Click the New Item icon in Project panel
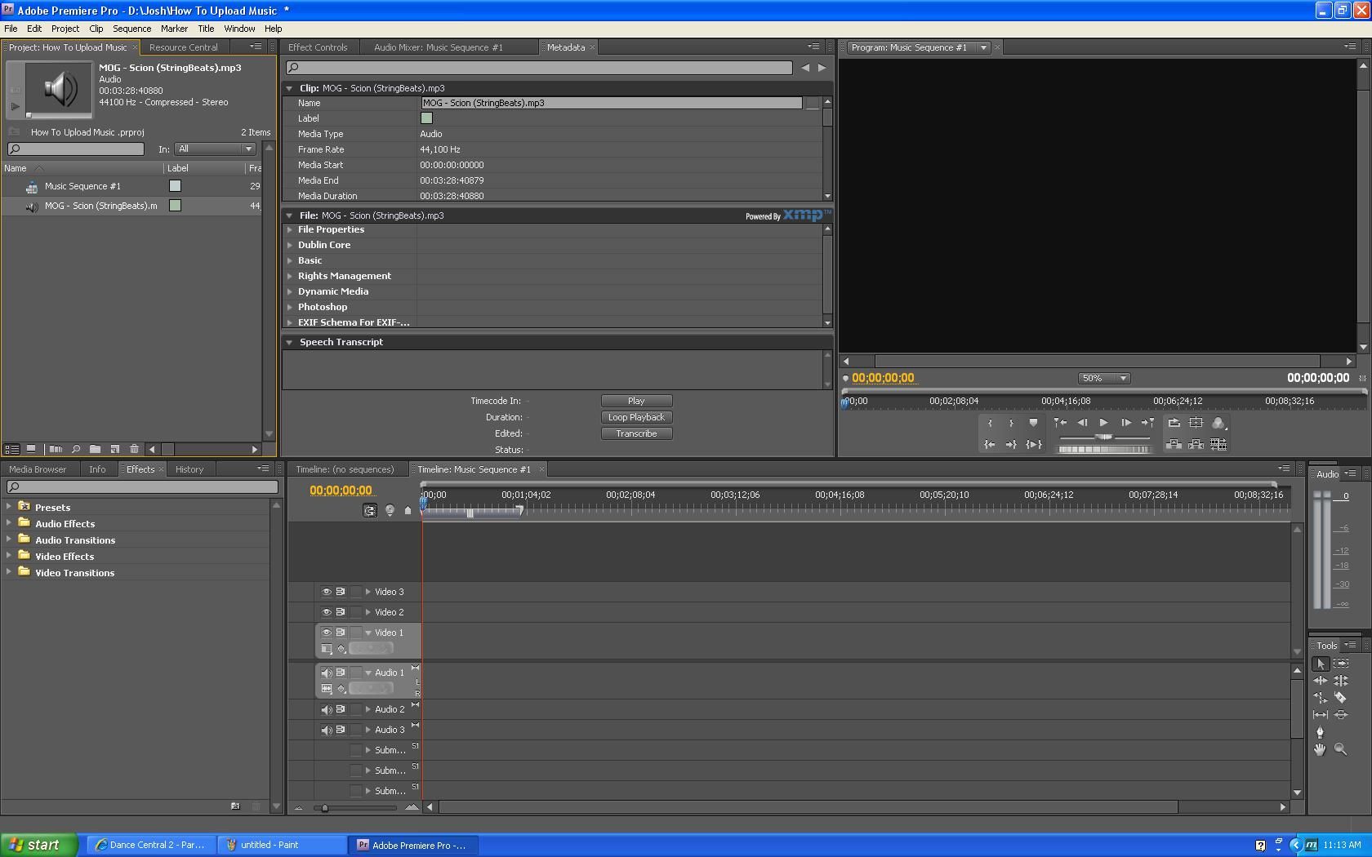Image resolution: width=1372 pixels, height=857 pixels. pyautogui.click(x=114, y=449)
